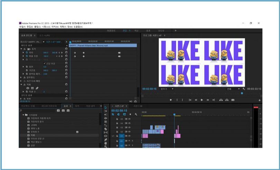Click the pen mask icon under 복제 effect

pos(37,88)
